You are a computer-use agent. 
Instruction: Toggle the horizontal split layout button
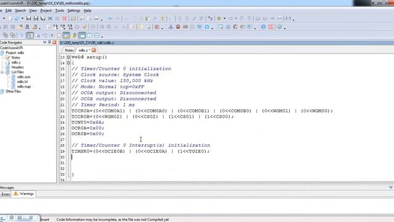(x=97, y=36)
